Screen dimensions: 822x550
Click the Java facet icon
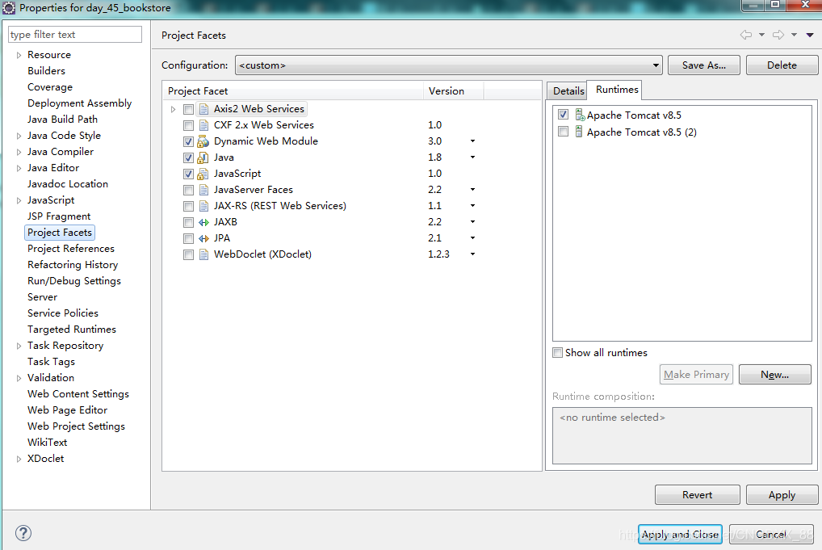[203, 157]
